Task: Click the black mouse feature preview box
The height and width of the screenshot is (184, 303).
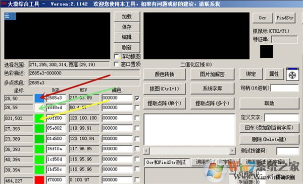Action: (x=267, y=52)
